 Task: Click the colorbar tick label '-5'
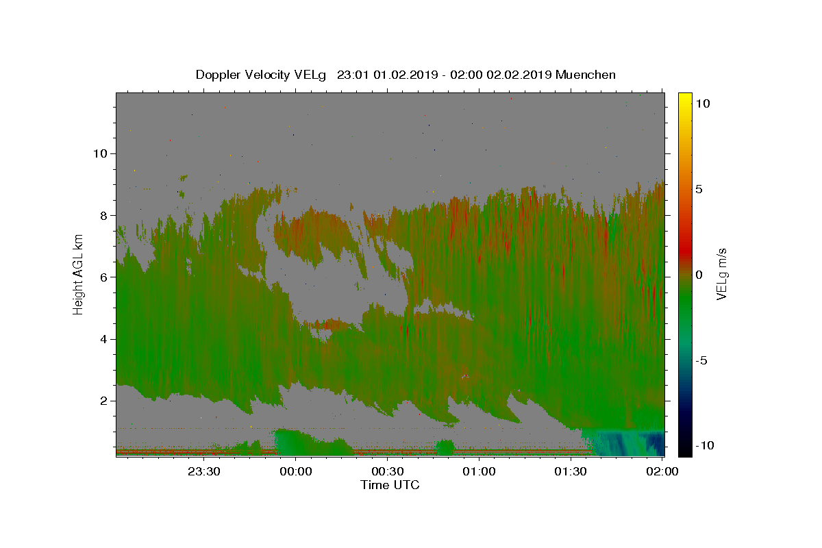click(701, 360)
